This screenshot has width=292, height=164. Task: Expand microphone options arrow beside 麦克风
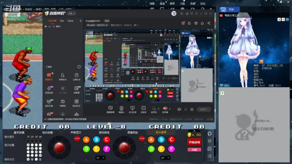coord(158,109)
